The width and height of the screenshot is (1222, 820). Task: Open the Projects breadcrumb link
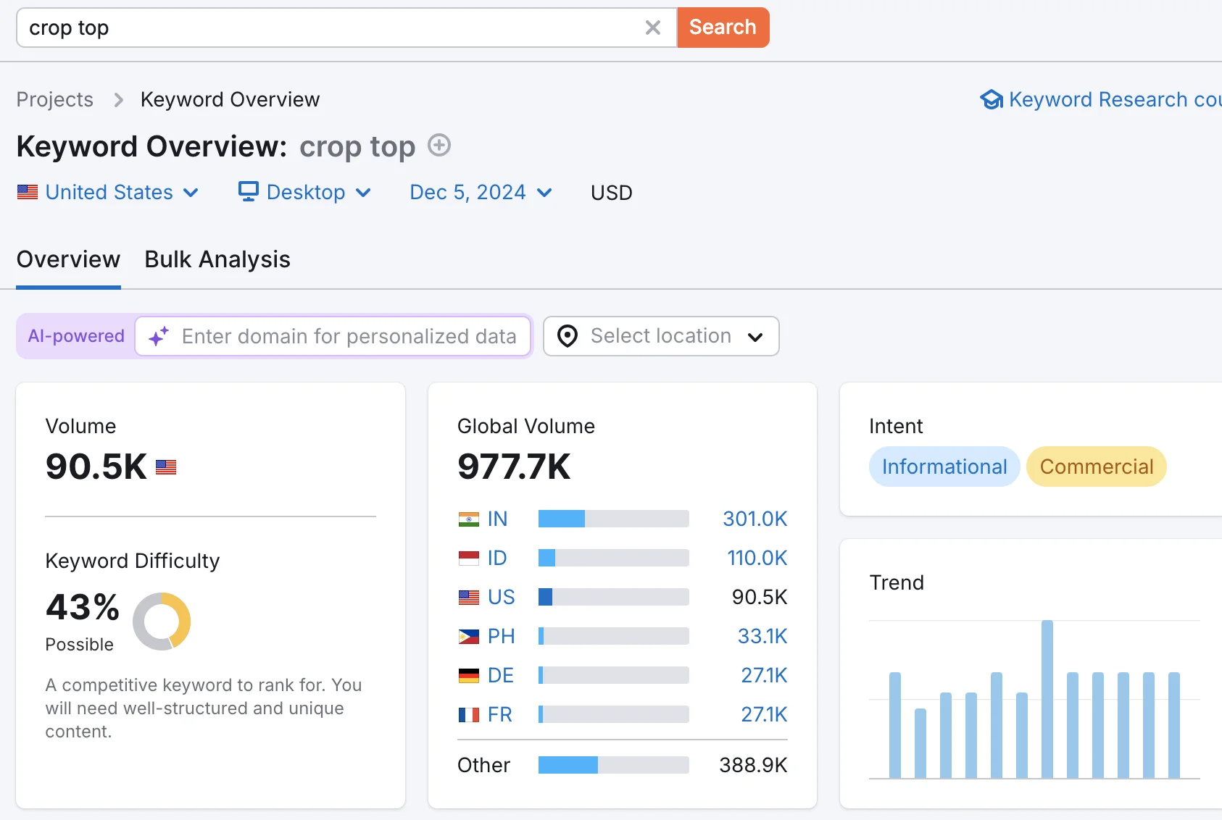55,99
